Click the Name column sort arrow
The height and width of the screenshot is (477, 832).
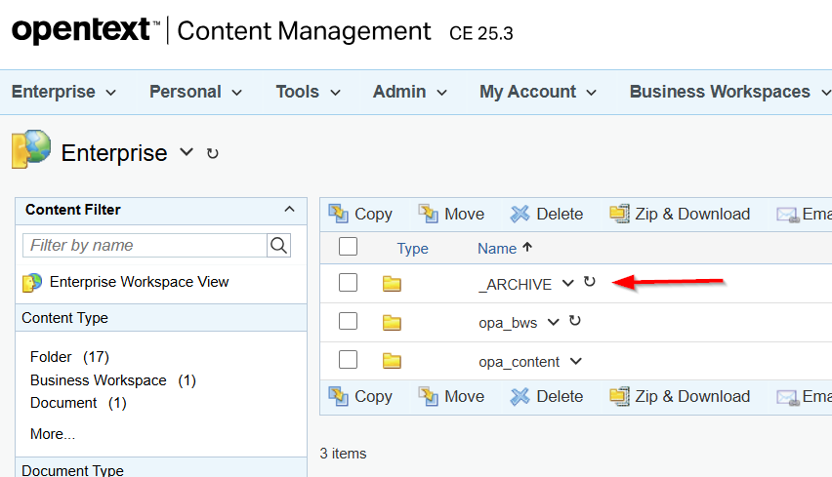pyautogui.click(x=527, y=247)
